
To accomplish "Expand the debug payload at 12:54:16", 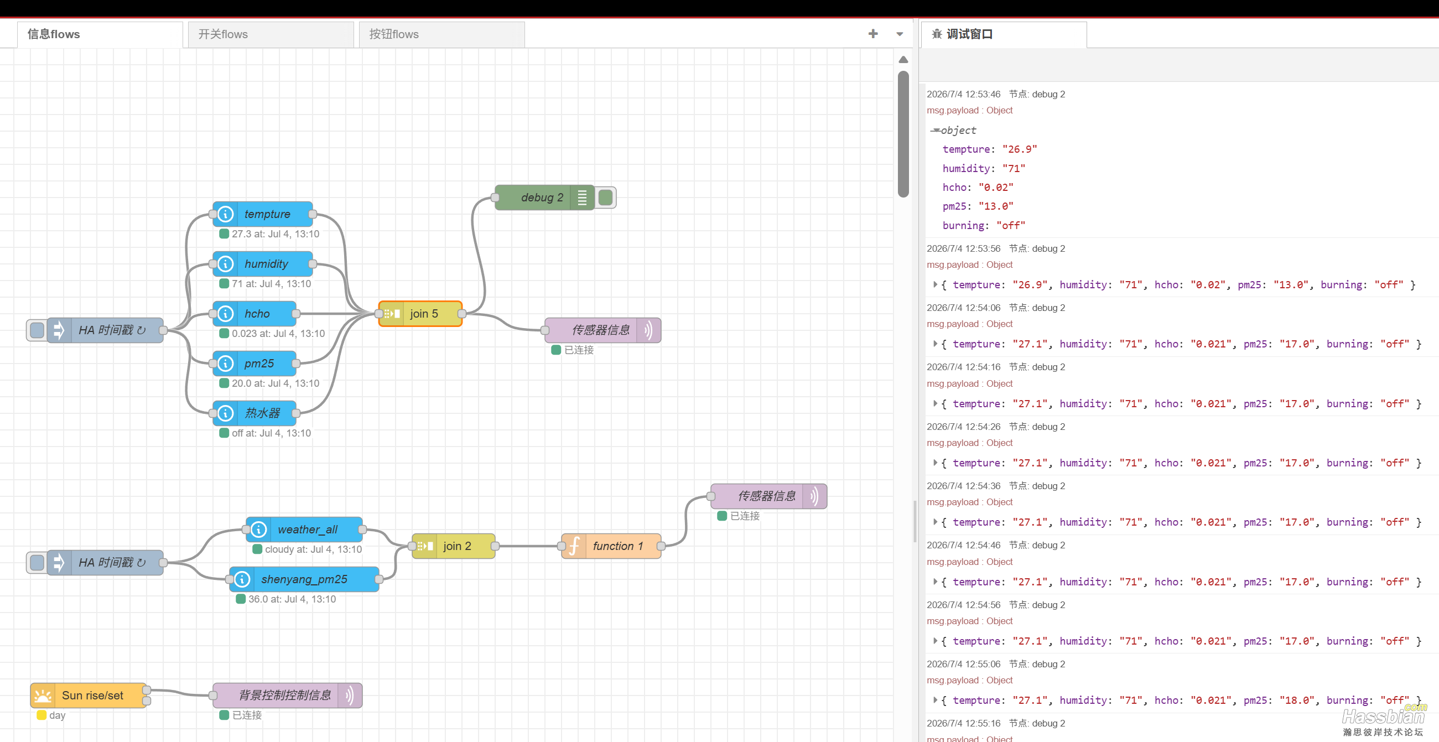I will coord(935,403).
